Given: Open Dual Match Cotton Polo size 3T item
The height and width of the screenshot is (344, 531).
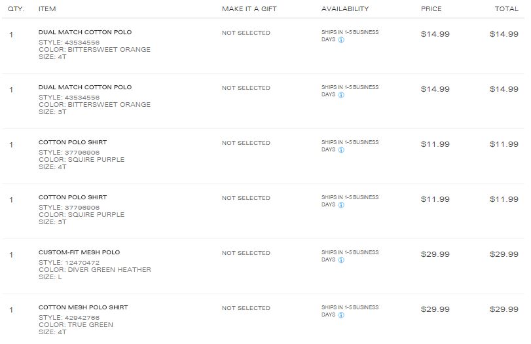Looking at the screenshot, I should [x=85, y=87].
